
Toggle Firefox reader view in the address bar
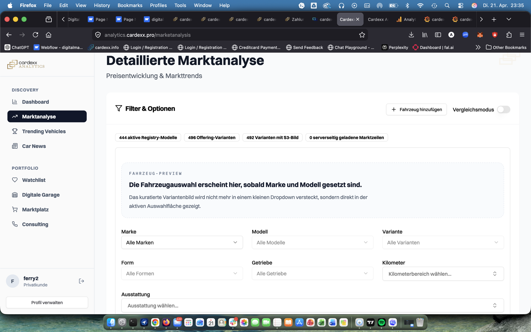pos(438,35)
